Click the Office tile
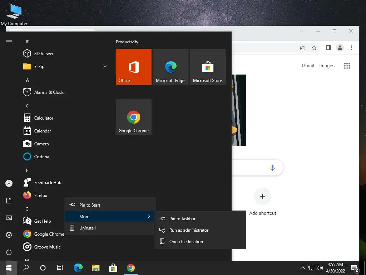 134,67
